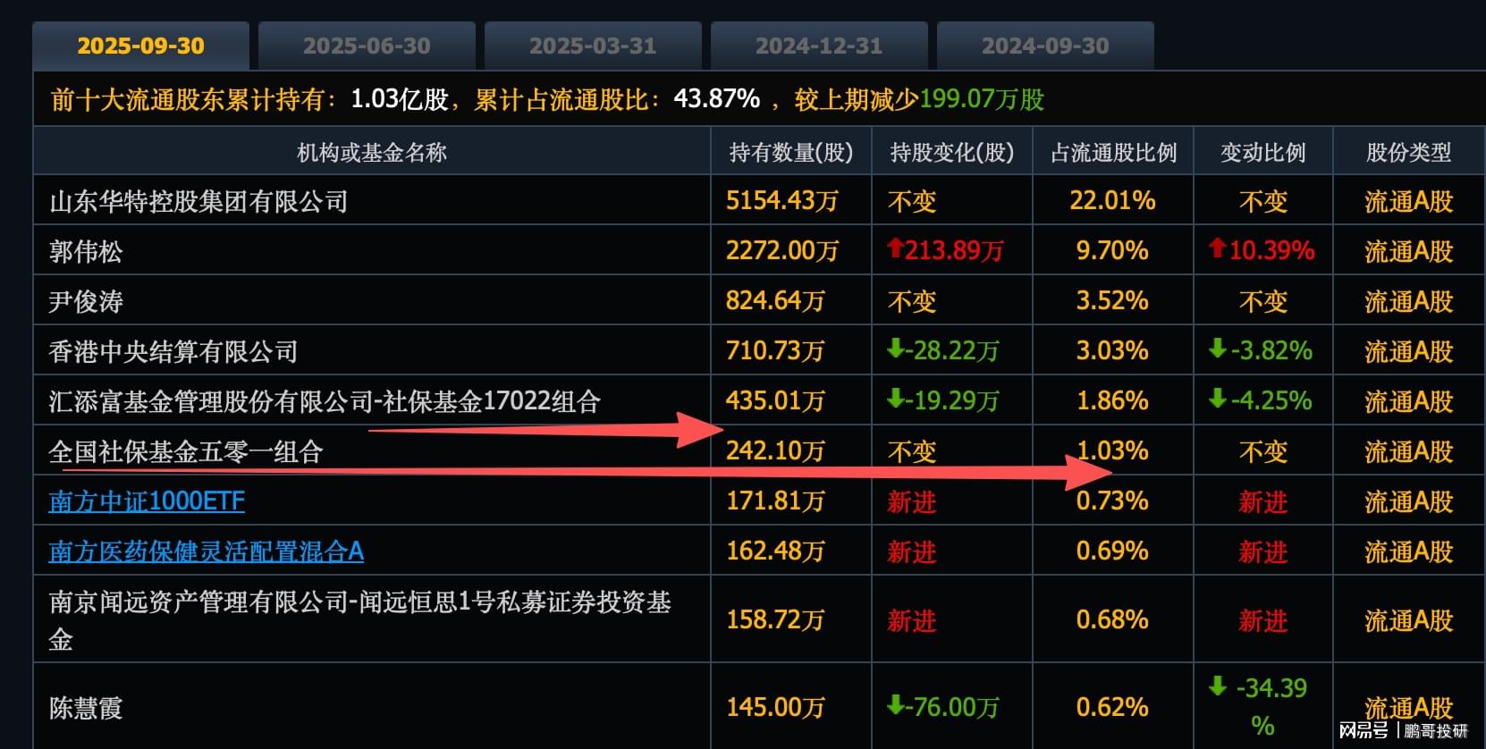Click the green down arrow beside -4.25%
The image size is (1486, 749).
click(x=1217, y=400)
